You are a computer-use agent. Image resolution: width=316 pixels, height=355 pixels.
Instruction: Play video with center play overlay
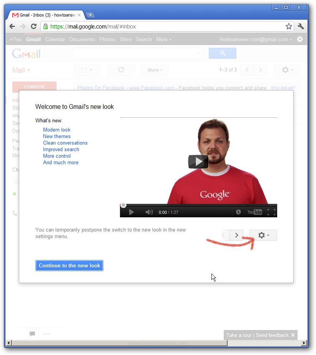(198, 162)
